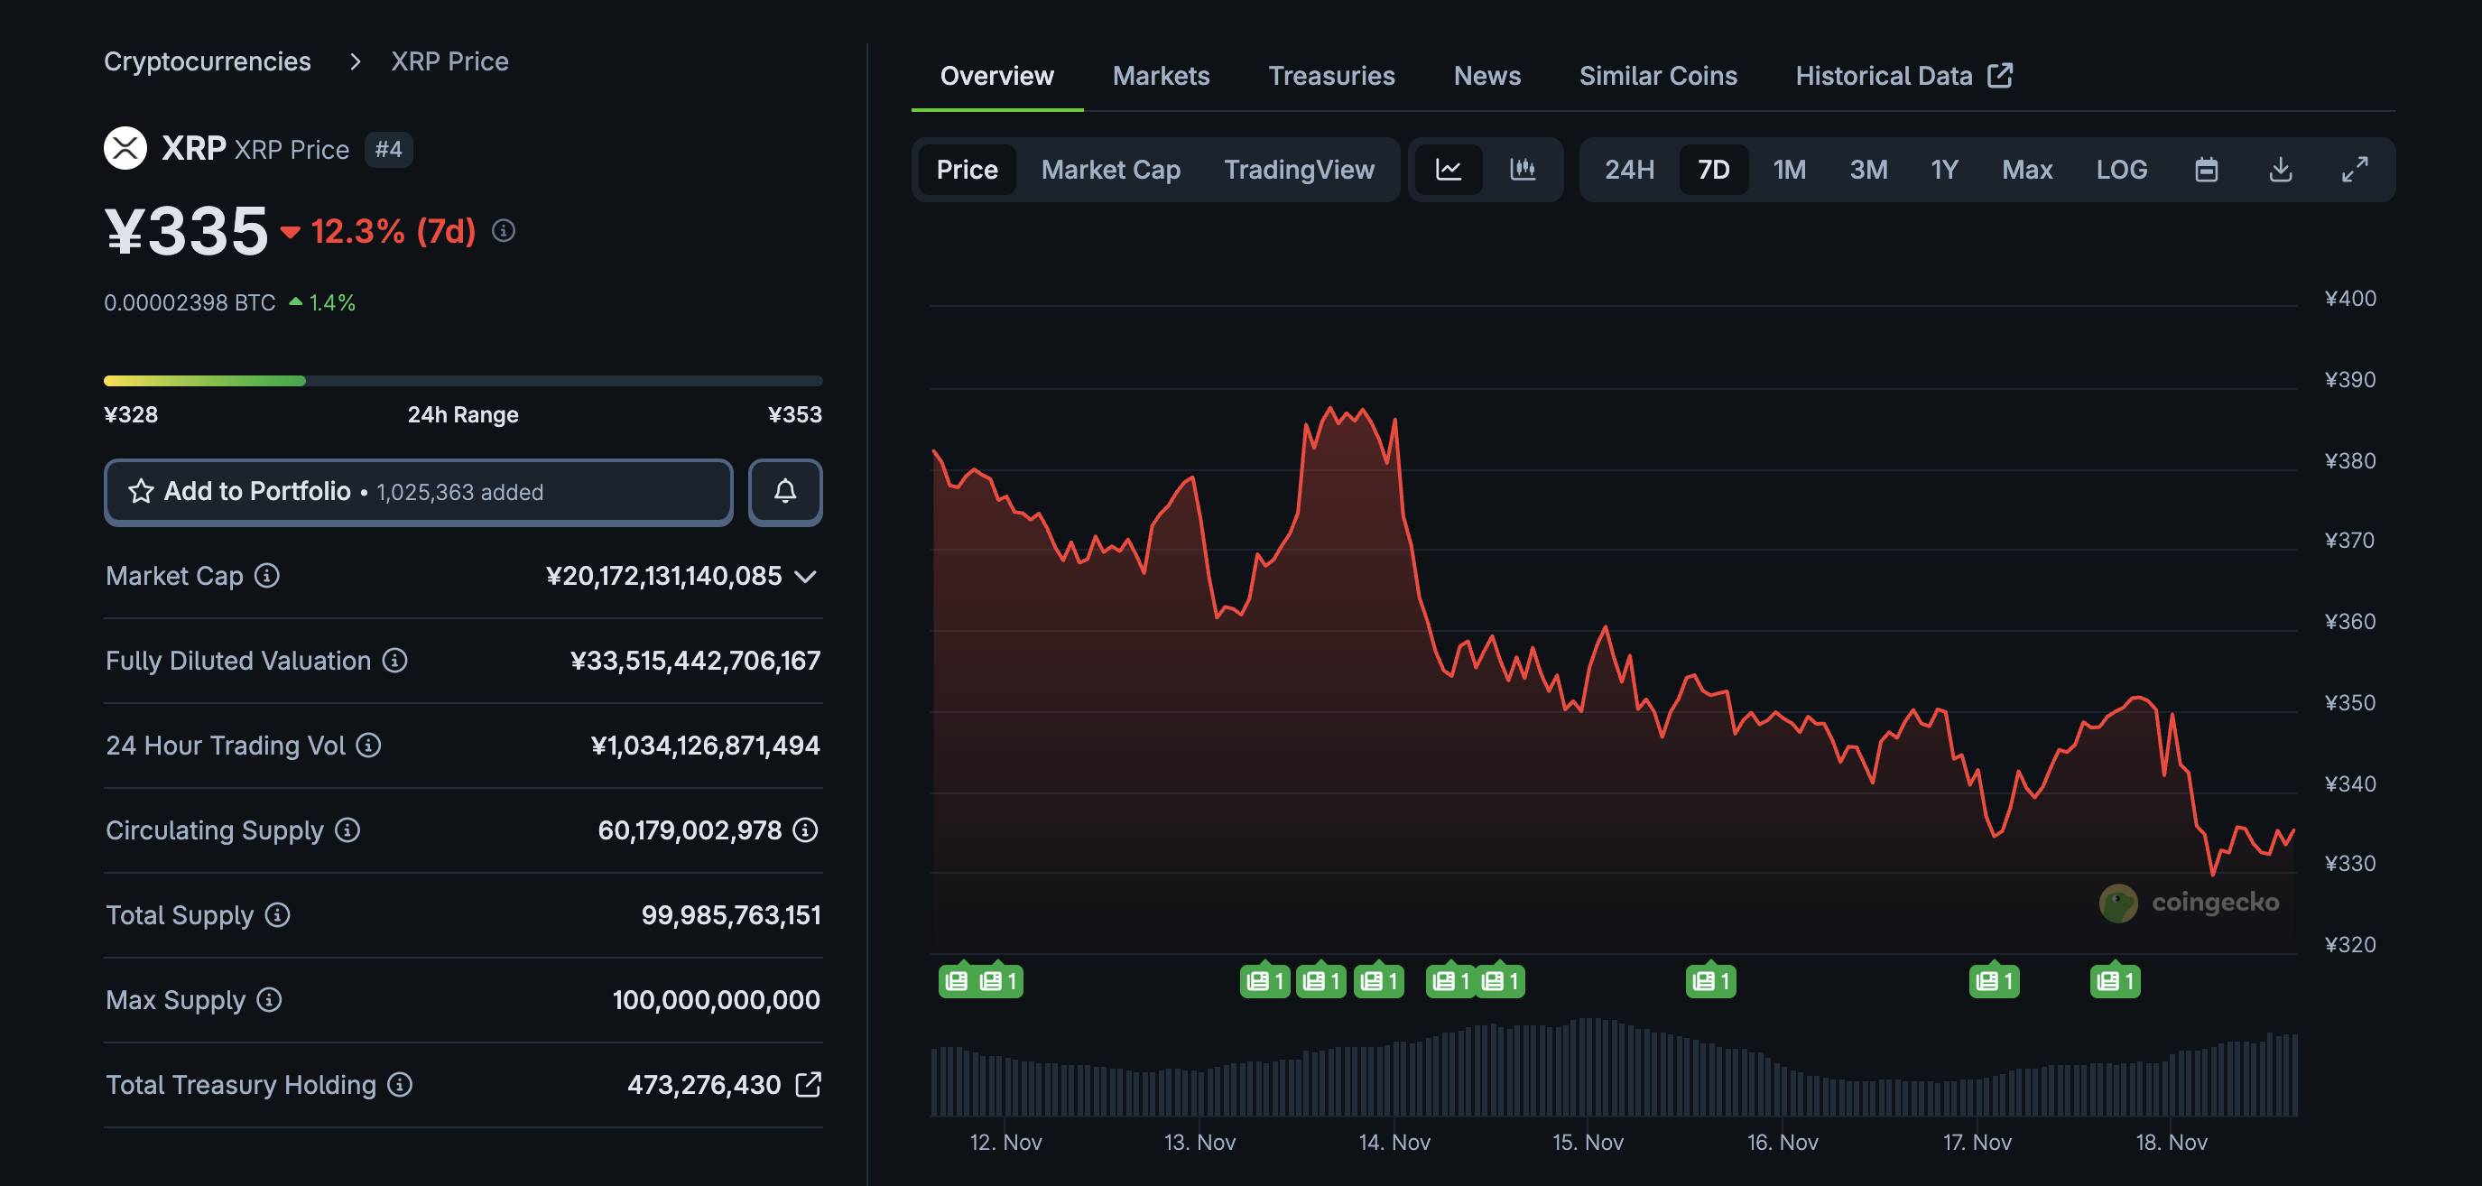Click the price alert bell icon
The width and height of the screenshot is (2482, 1186).
(785, 491)
